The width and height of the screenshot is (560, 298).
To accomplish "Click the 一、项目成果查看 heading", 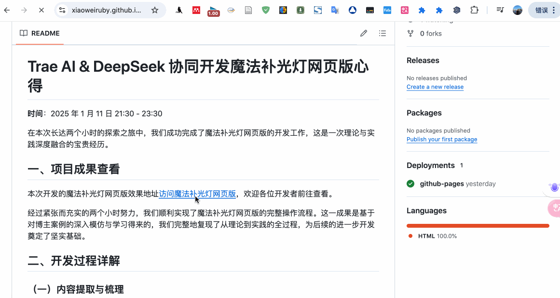I will (74, 169).
